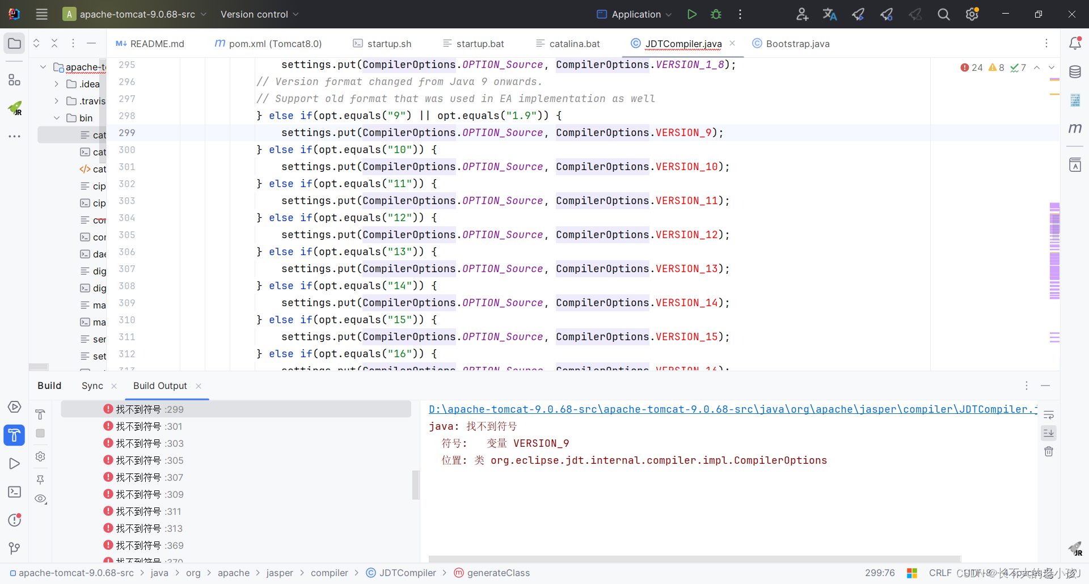1089x584 pixels.
Task: Toggle soft-wrap in build output
Action: tap(1049, 415)
